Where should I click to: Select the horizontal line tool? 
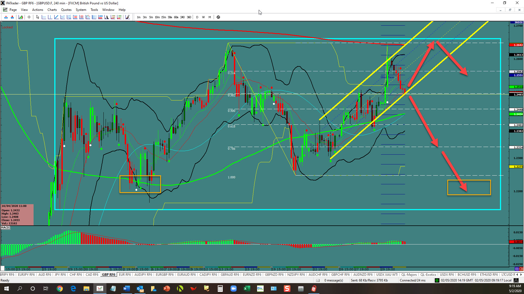click(x=44, y=17)
